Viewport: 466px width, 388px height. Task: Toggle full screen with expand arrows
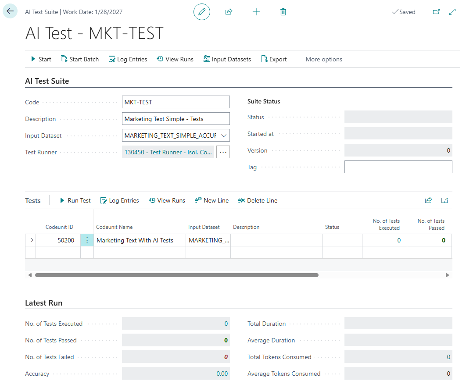click(x=452, y=12)
